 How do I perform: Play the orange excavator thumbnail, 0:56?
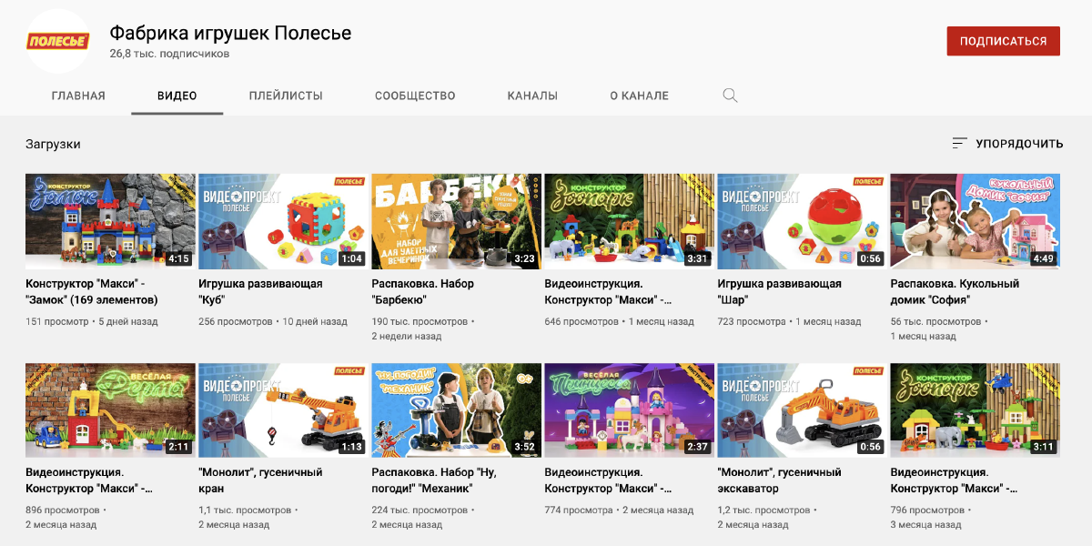coord(802,410)
